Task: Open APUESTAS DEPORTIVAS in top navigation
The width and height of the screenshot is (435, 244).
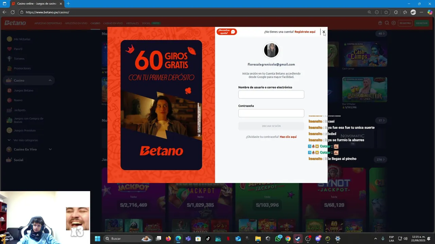Action: point(48,23)
